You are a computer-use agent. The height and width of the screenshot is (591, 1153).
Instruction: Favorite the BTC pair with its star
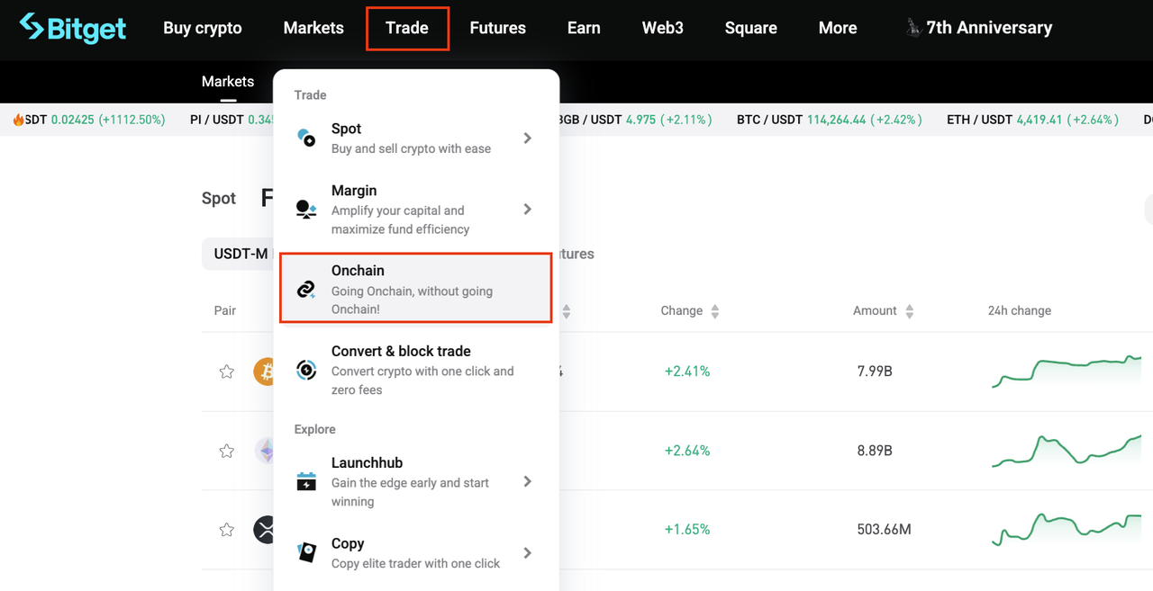pyautogui.click(x=226, y=371)
